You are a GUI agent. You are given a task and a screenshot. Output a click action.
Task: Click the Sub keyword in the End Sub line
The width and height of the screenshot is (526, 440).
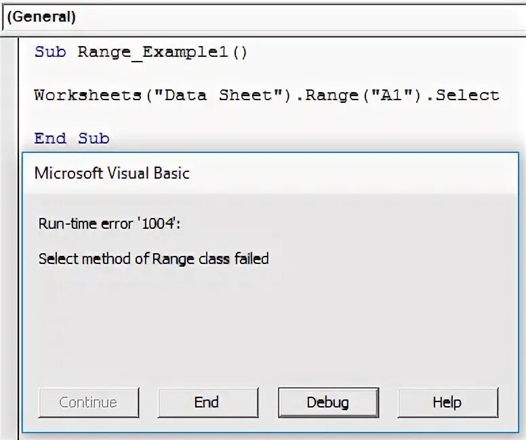pyautogui.click(x=94, y=138)
